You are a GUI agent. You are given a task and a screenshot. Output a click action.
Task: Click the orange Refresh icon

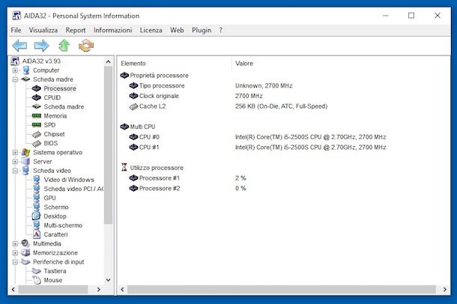pyautogui.click(x=86, y=46)
